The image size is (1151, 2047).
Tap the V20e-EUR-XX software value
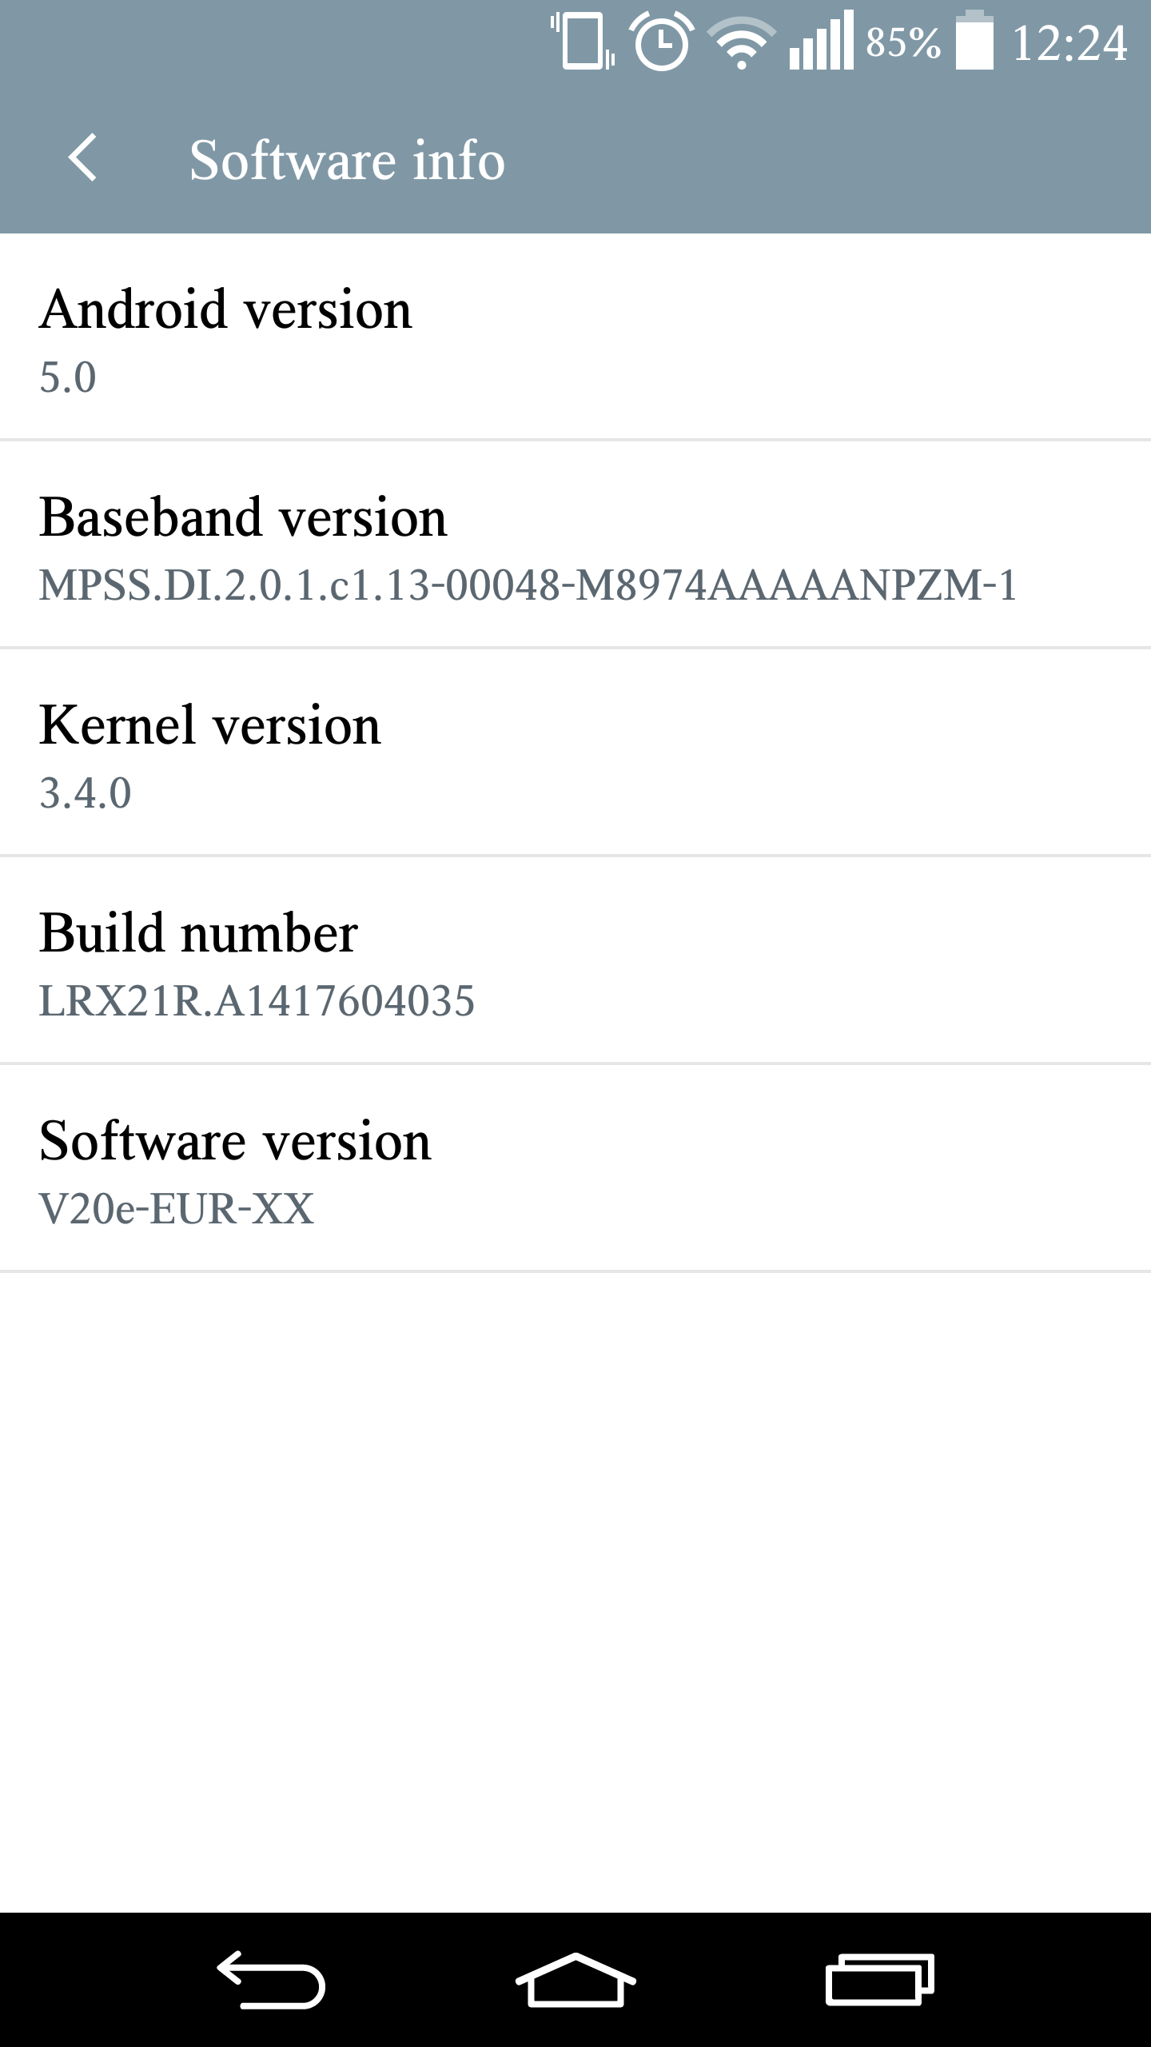coord(177,1209)
